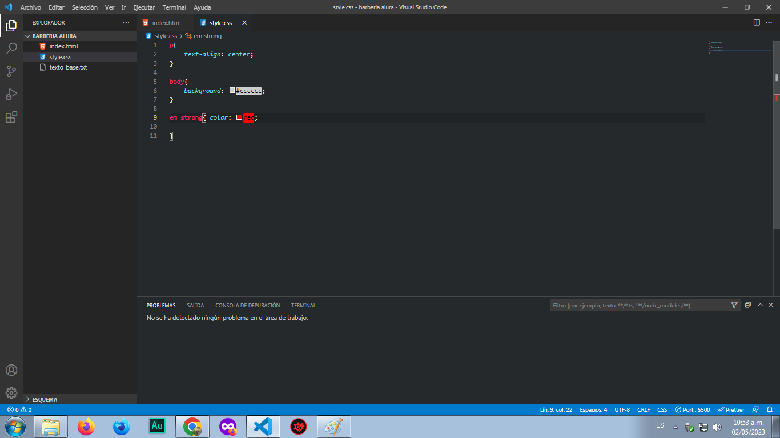Image resolution: width=780 pixels, height=438 pixels.
Task: Open the #cccccc color swatch picker
Action: (x=232, y=91)
